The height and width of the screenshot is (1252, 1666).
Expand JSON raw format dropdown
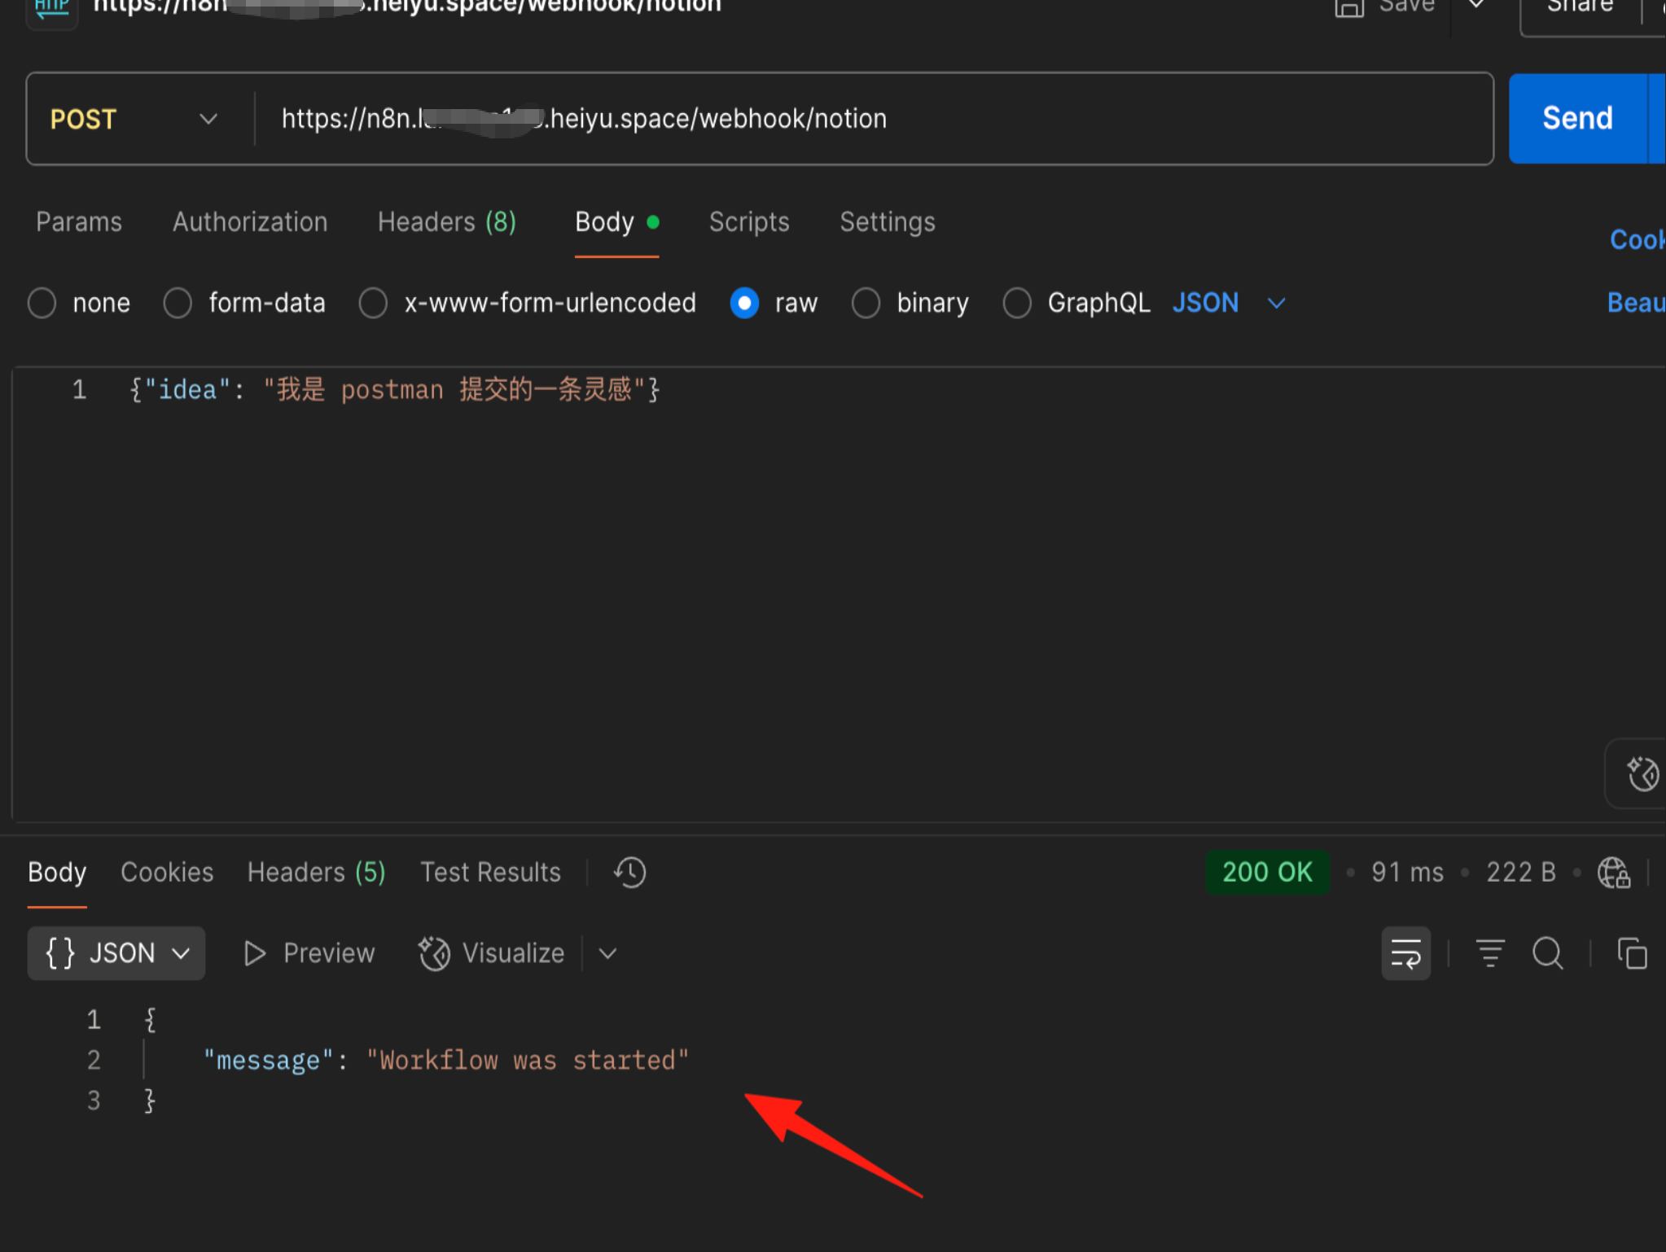click(1229, 303)
